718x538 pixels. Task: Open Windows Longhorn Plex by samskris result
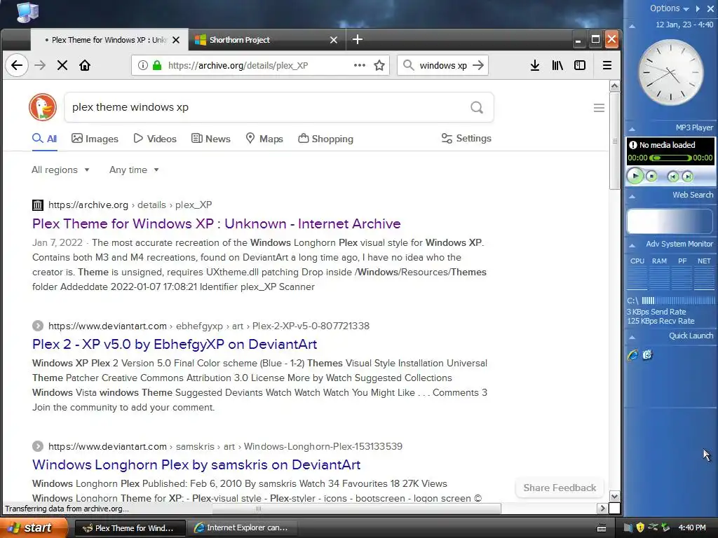click(x=196, y=465)
